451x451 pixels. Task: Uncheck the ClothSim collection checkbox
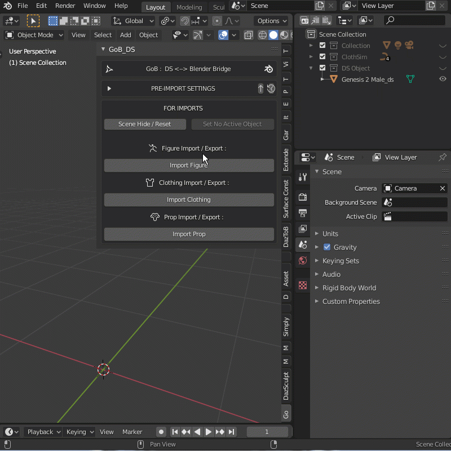[x=322, y=57]
